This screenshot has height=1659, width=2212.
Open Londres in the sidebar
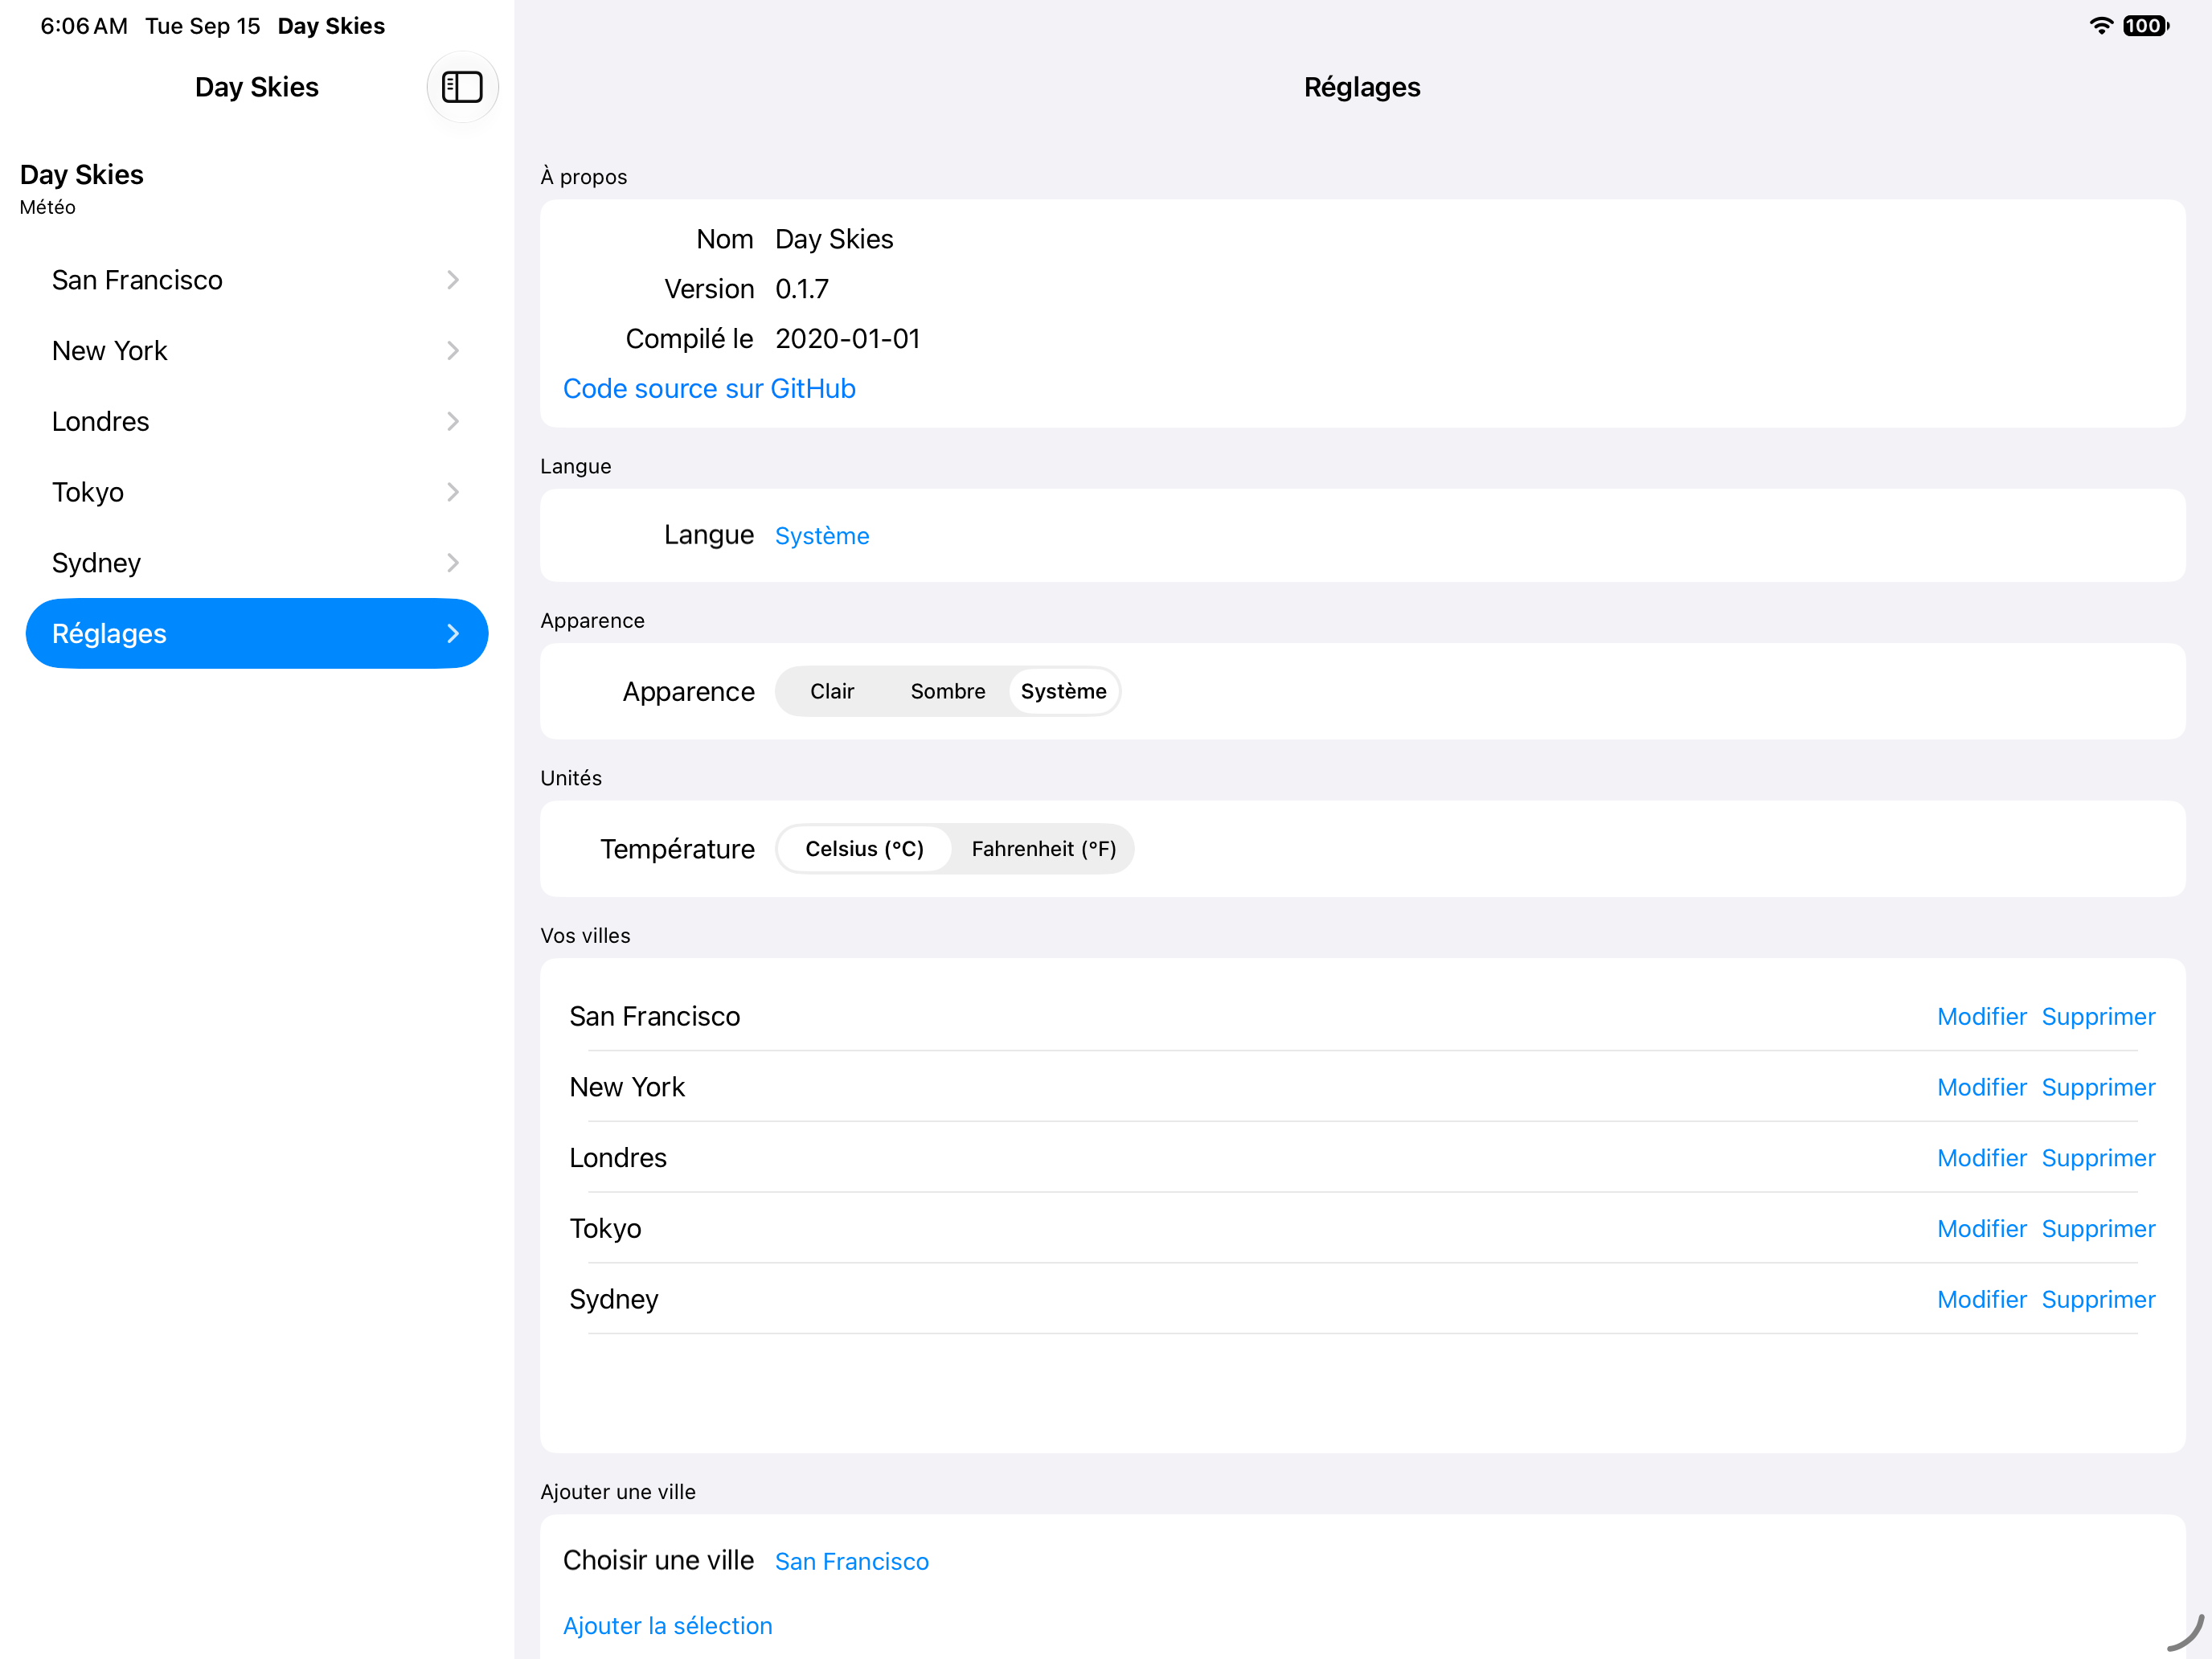pyautogui.click(x=257, y=421)
